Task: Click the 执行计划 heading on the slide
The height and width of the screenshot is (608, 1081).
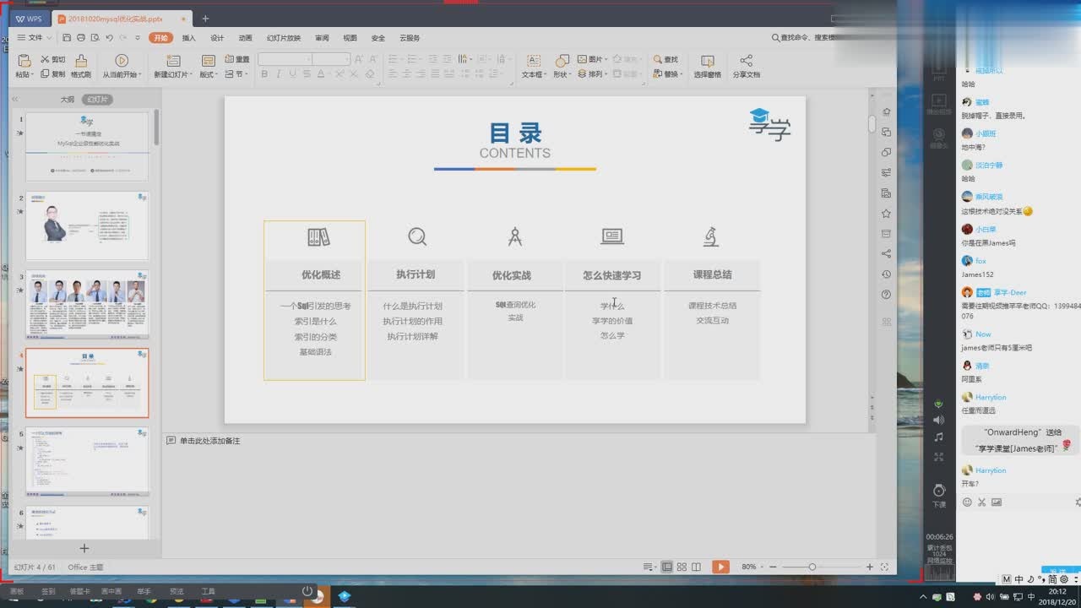Action: click(x=416, y=274)
